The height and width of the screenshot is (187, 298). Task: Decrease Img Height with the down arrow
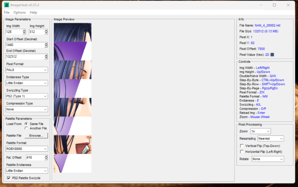(x=46, y=33)
